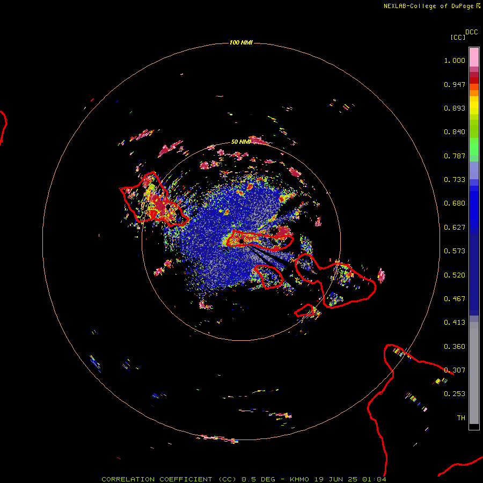Click the KHMO station identifier in caption
This screenshot has height=483, width=483.
(299, 479)
